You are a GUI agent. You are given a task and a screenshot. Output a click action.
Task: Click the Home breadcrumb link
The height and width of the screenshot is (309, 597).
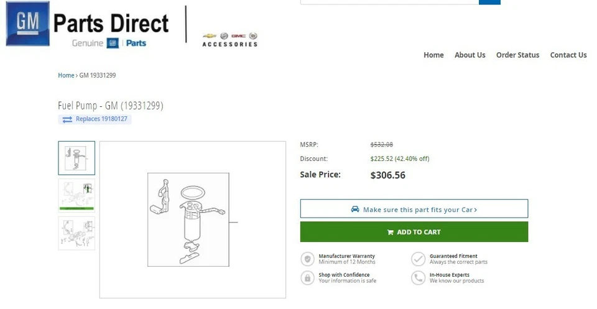pos(66,75)
